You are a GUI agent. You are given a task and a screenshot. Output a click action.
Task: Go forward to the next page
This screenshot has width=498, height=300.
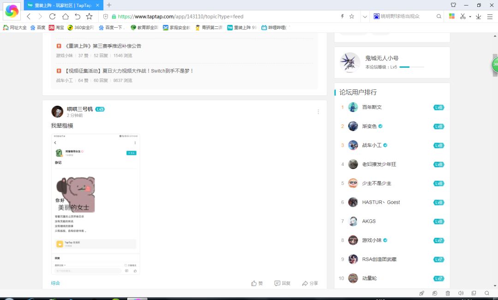40,16
